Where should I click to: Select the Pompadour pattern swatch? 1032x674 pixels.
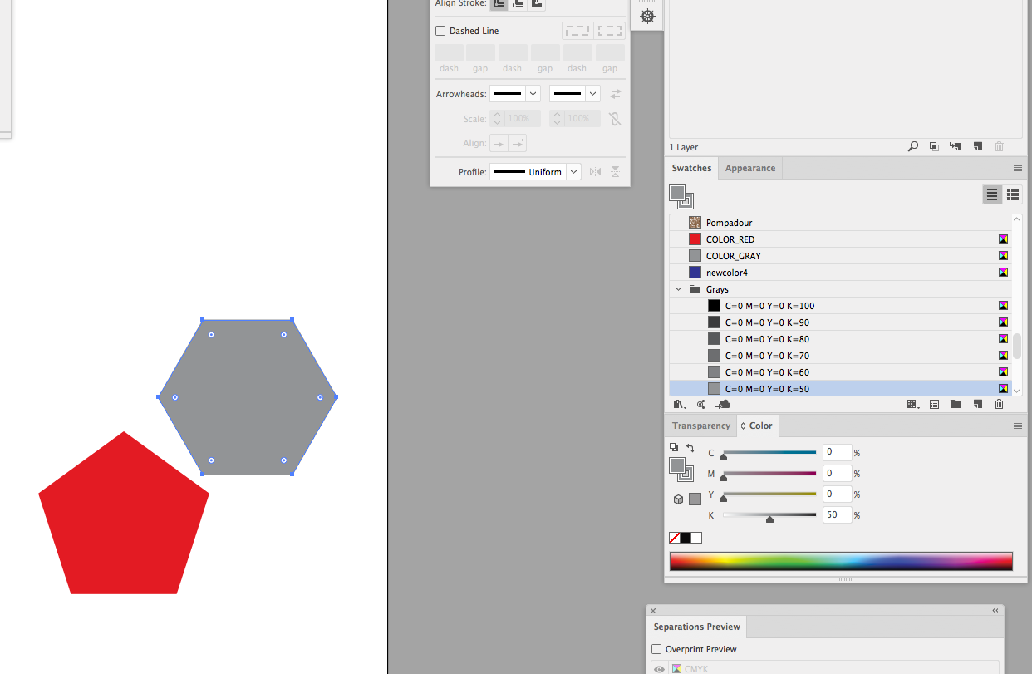click(x=840, y=223)
